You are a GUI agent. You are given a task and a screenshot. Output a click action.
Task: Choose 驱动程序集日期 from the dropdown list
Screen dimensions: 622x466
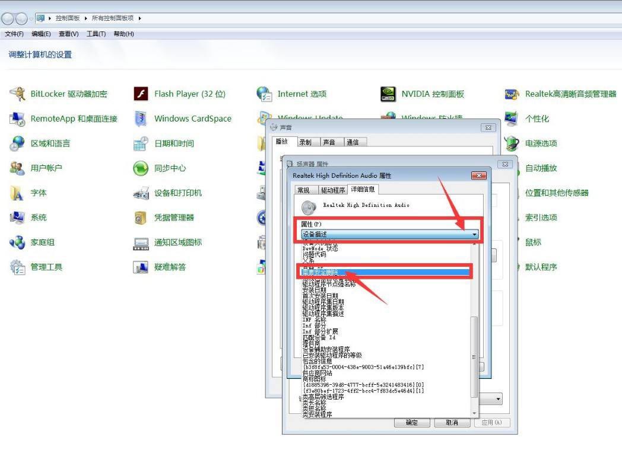tap(323, 302)
